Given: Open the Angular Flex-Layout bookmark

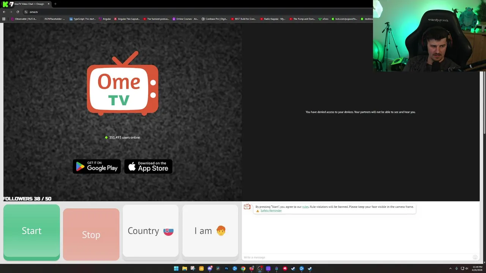Looking at the screenshot, I should tap(127, 19).
